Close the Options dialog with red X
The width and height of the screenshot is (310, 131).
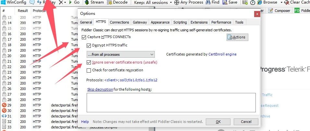[257, 14]
